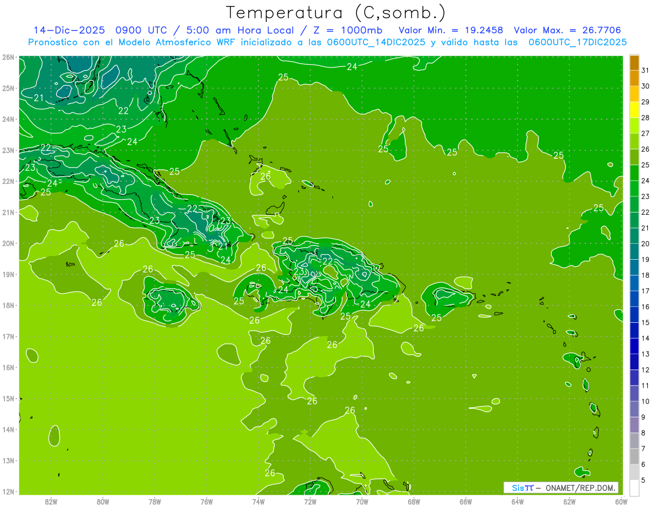Click the '16N' latitude axis label
Screen dimensions: 660x509
(x=8, y=367)
